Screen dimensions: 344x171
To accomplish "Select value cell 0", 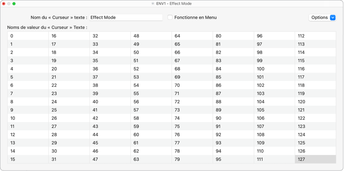I will (x=28, y=36).
